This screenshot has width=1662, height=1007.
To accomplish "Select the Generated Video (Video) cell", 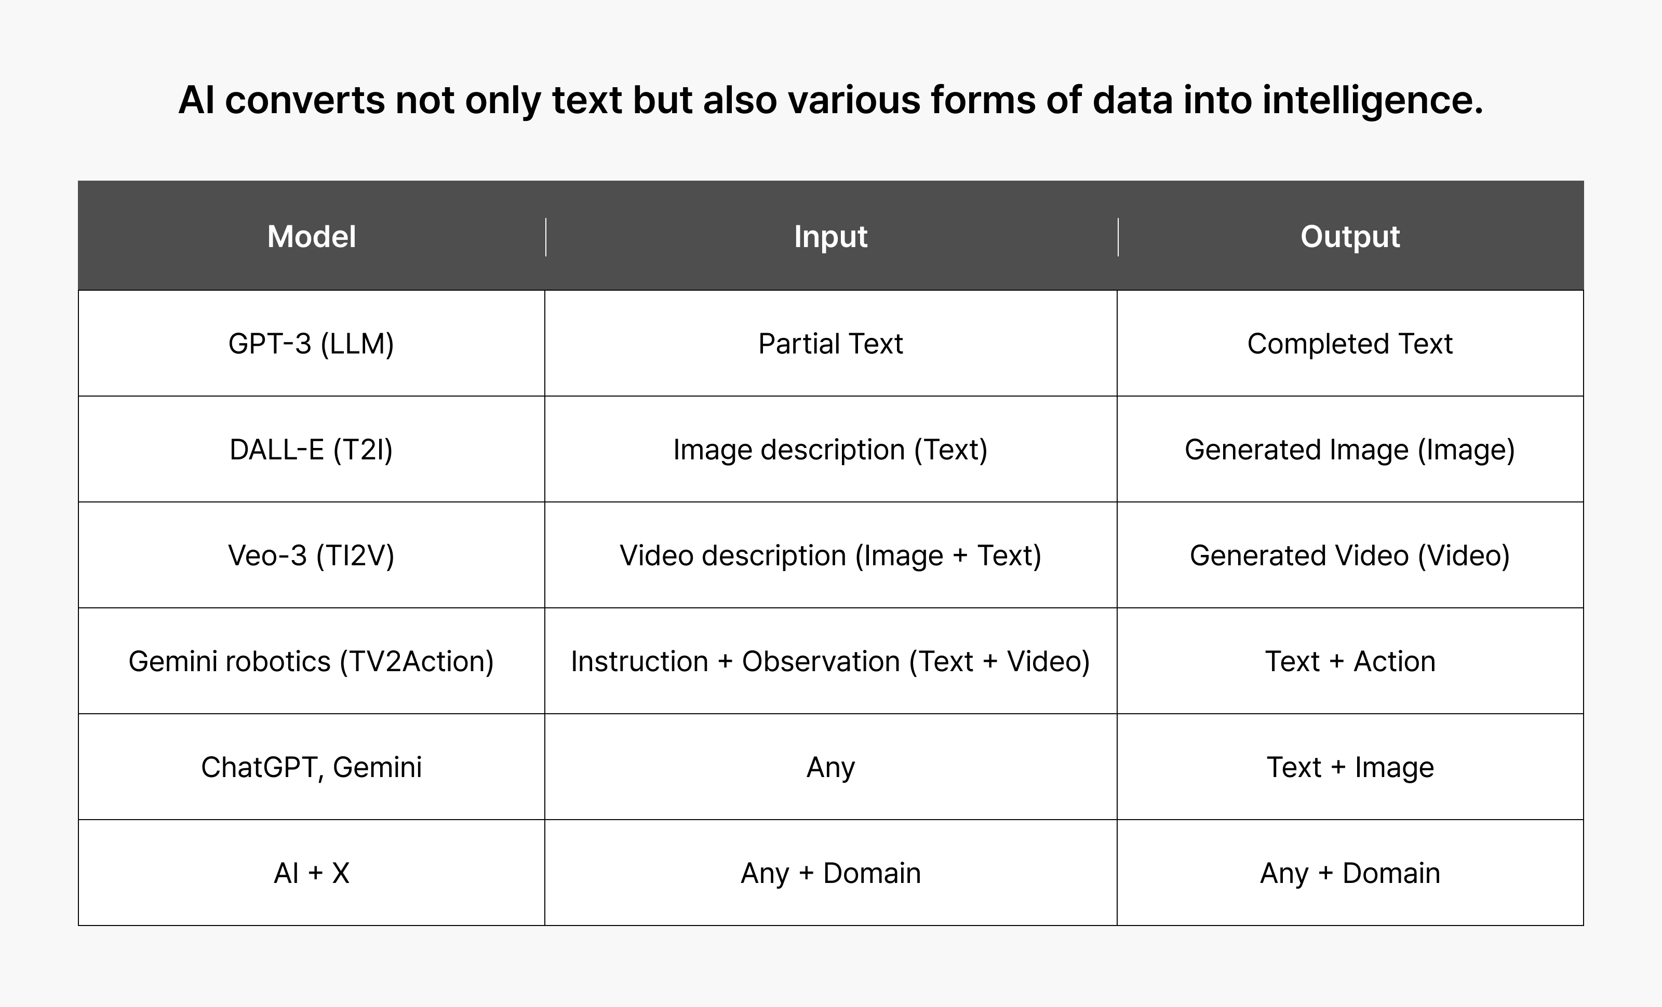I will tap(1350, 555).
